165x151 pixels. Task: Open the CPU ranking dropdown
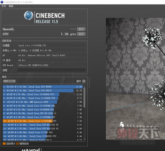tap(9, 81)
